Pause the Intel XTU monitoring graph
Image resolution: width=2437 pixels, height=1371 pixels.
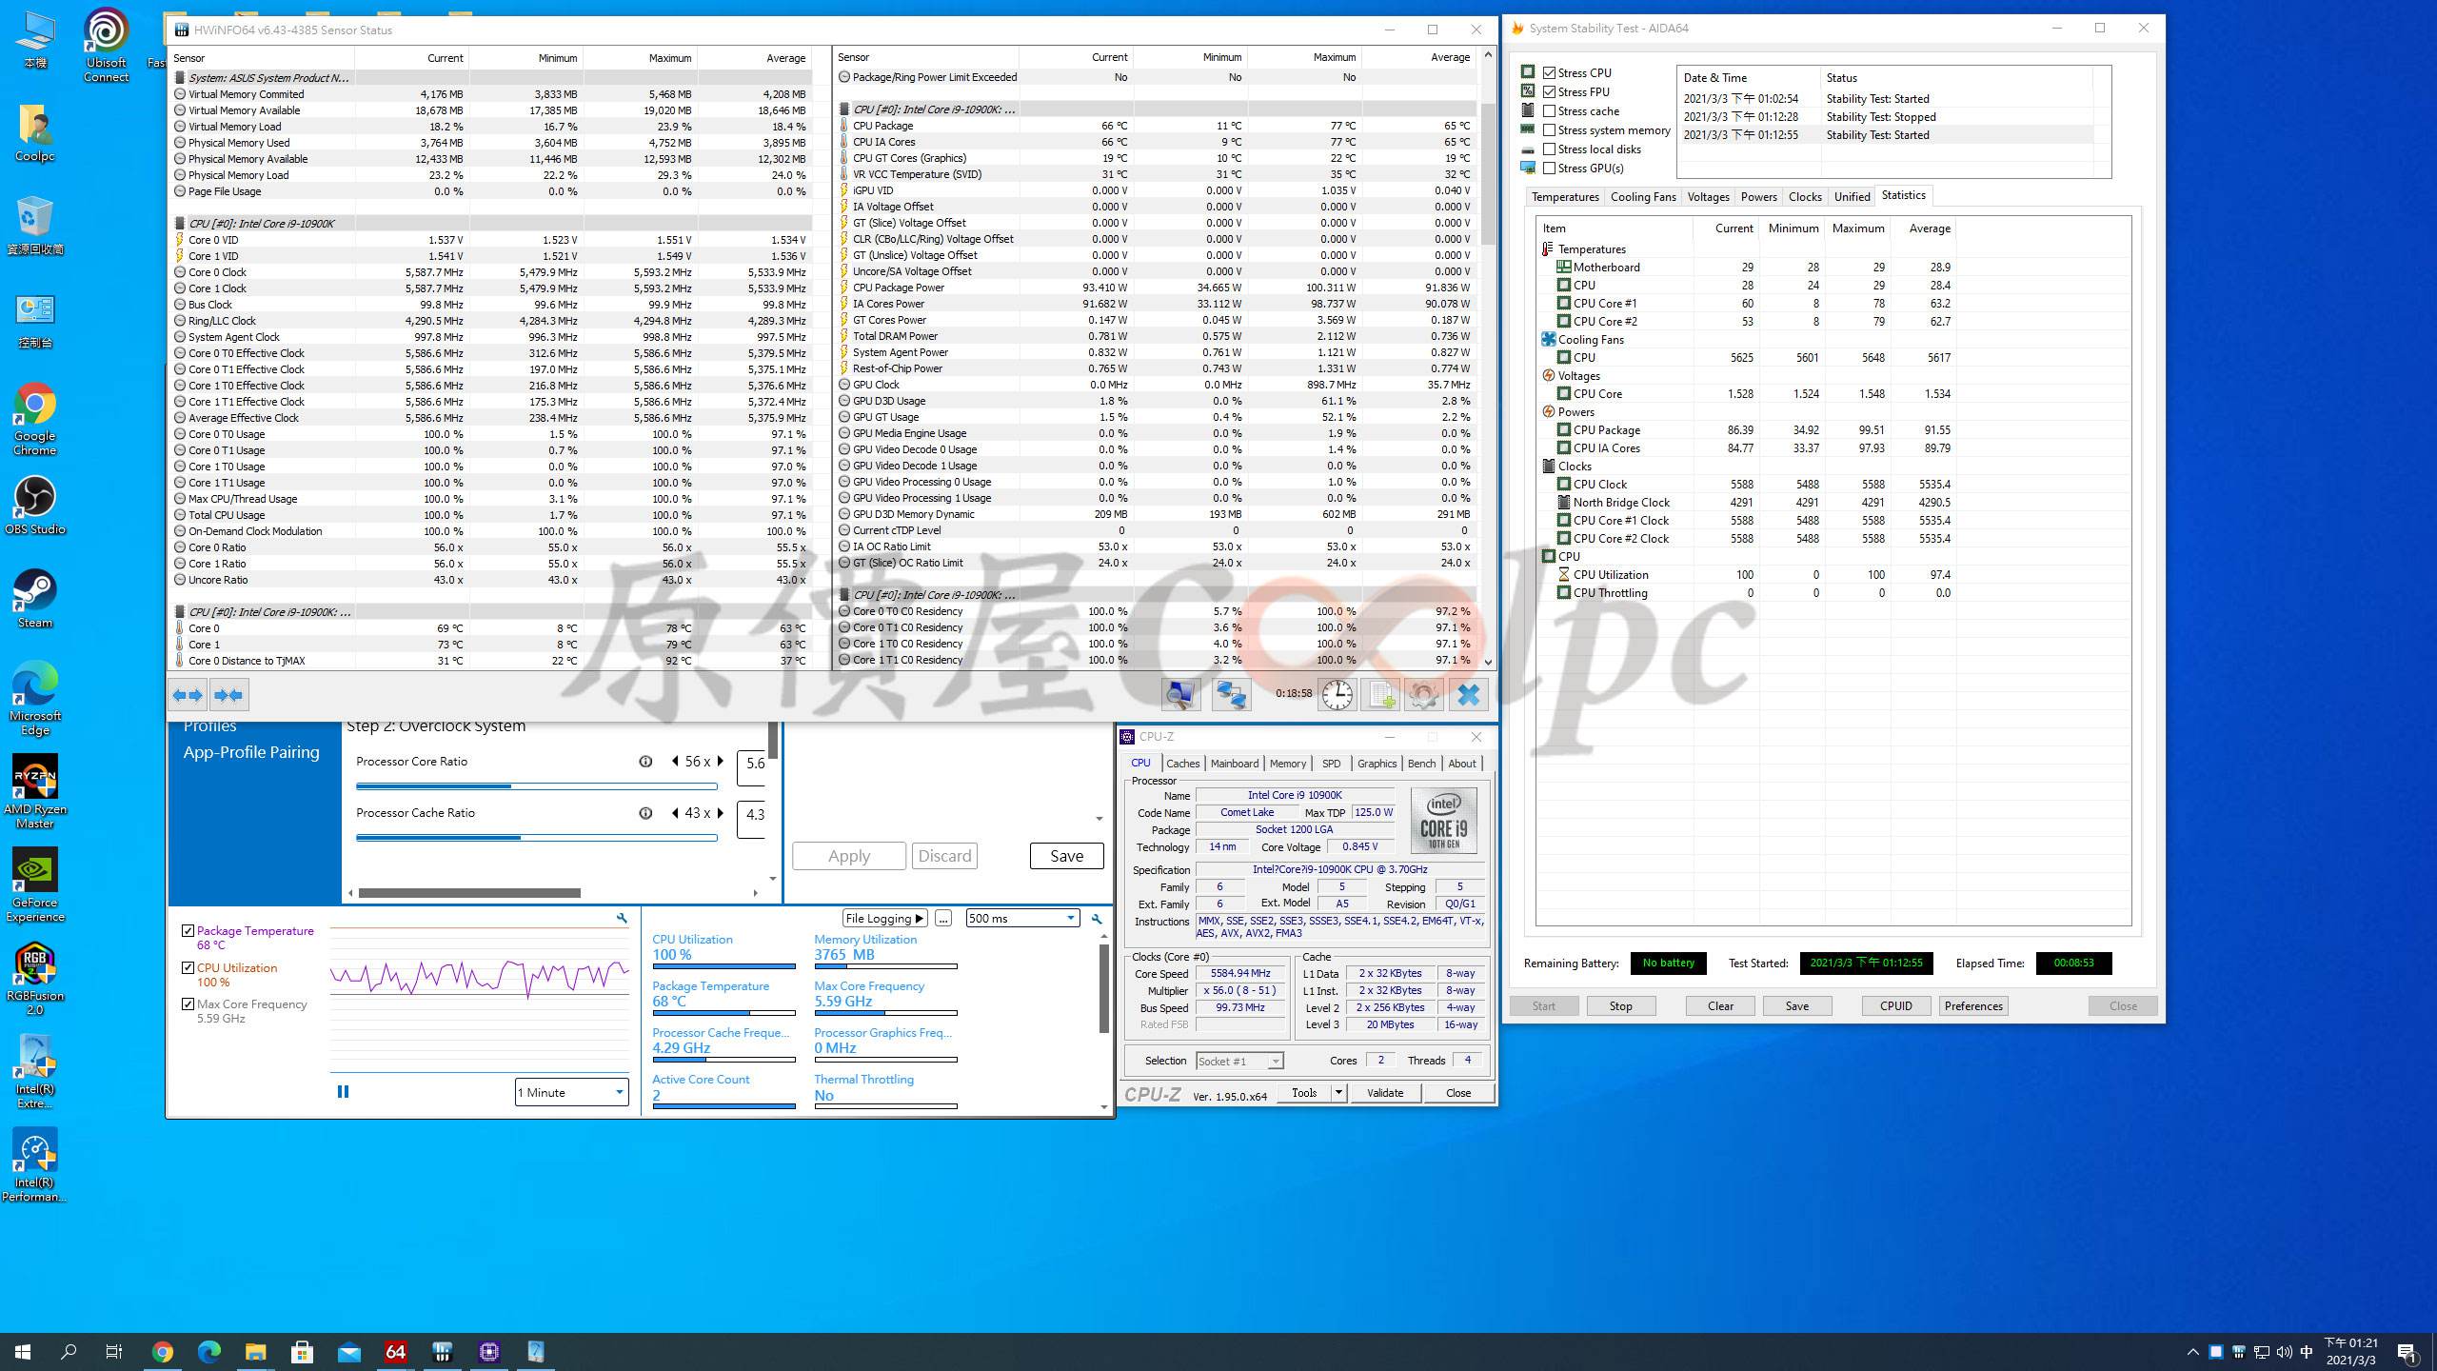coord(343,1092)
